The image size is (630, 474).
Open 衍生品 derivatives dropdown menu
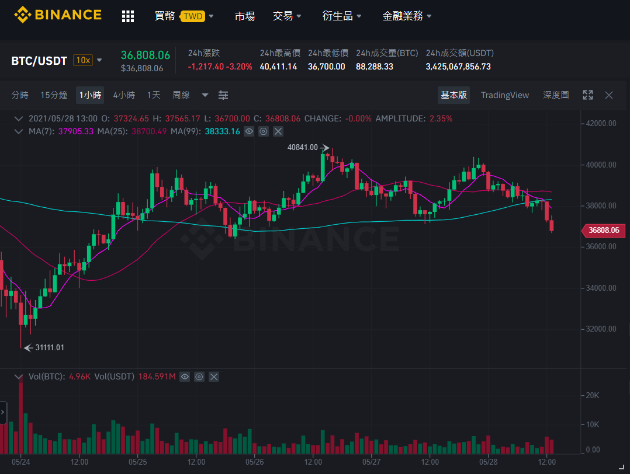tap(341, 16)
